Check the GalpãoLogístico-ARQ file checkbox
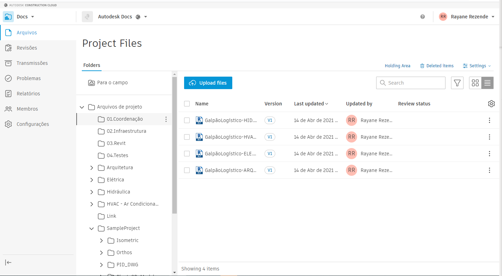 (x=187, y=170)
